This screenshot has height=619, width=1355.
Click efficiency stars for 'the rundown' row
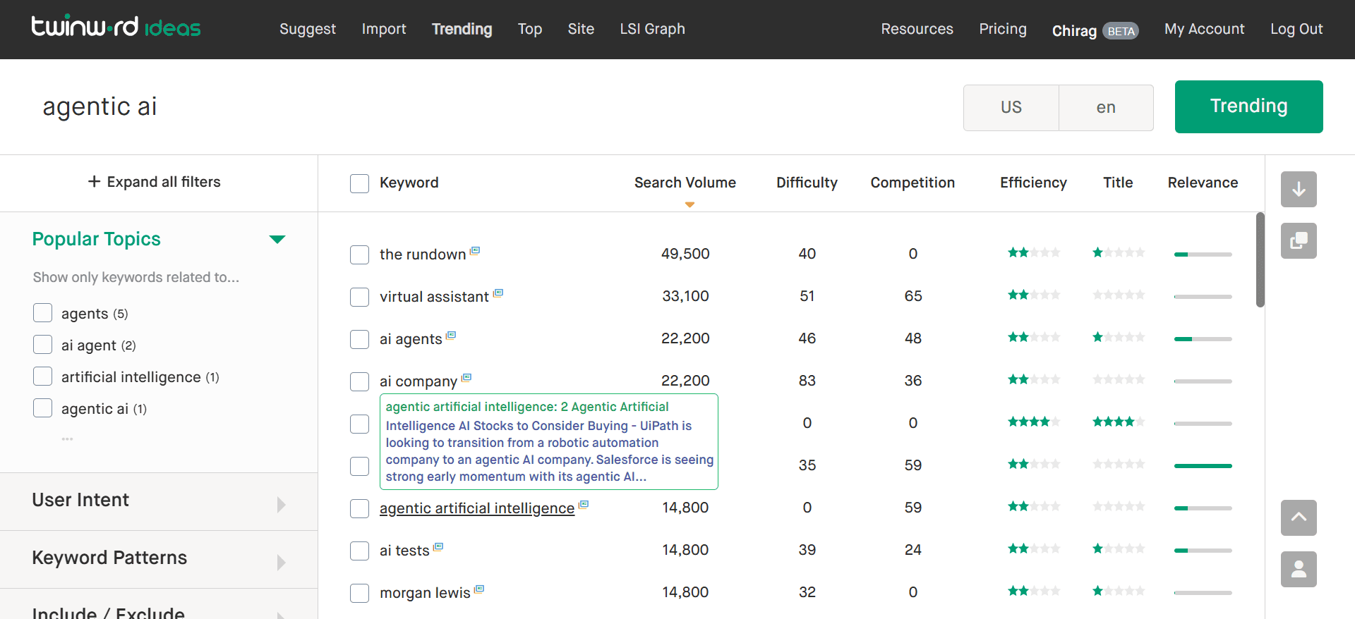tap(1033, 252)
